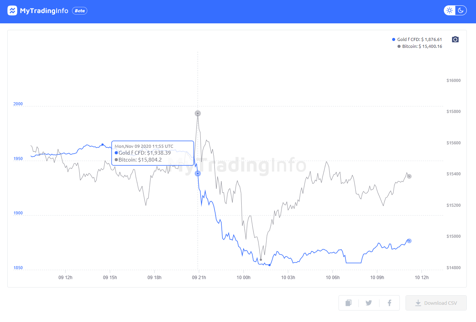
Task: Click the 10 00h time axis label
Action: [244, 277]
